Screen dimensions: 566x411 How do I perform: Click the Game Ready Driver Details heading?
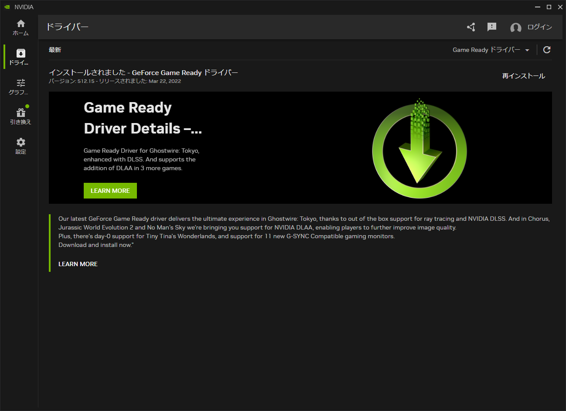click(x=143, y=118)
